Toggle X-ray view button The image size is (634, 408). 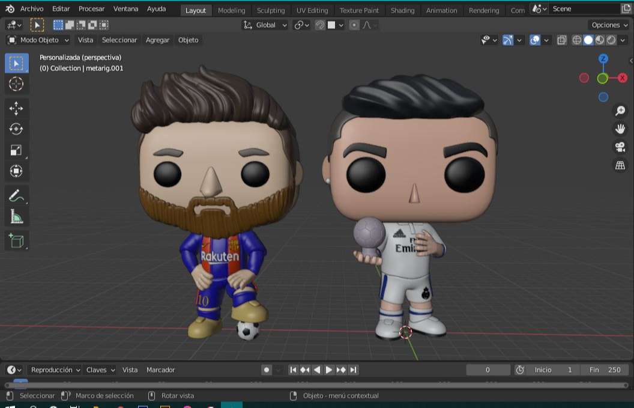(x=561, y=40)
